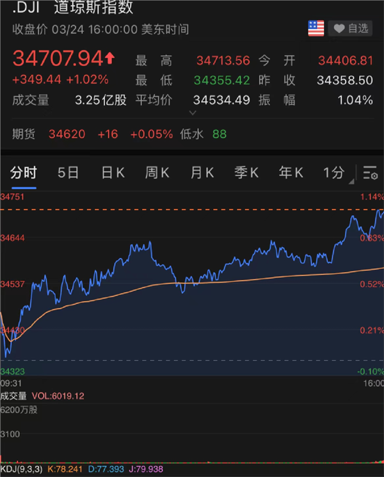Switch to the 季K tab
The image size is (384, 477).
pos(246,173)
